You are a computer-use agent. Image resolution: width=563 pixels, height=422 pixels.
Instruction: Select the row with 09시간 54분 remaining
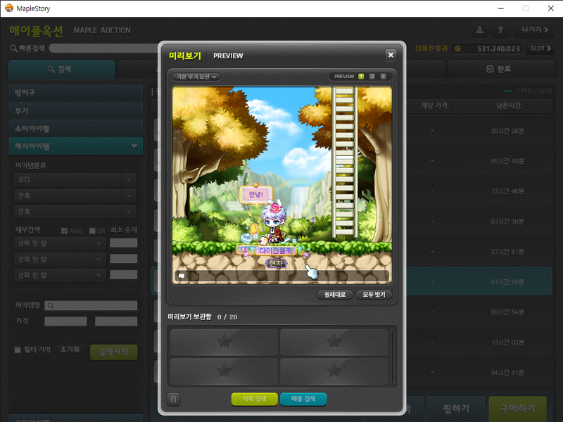click(x=479, y=312)
